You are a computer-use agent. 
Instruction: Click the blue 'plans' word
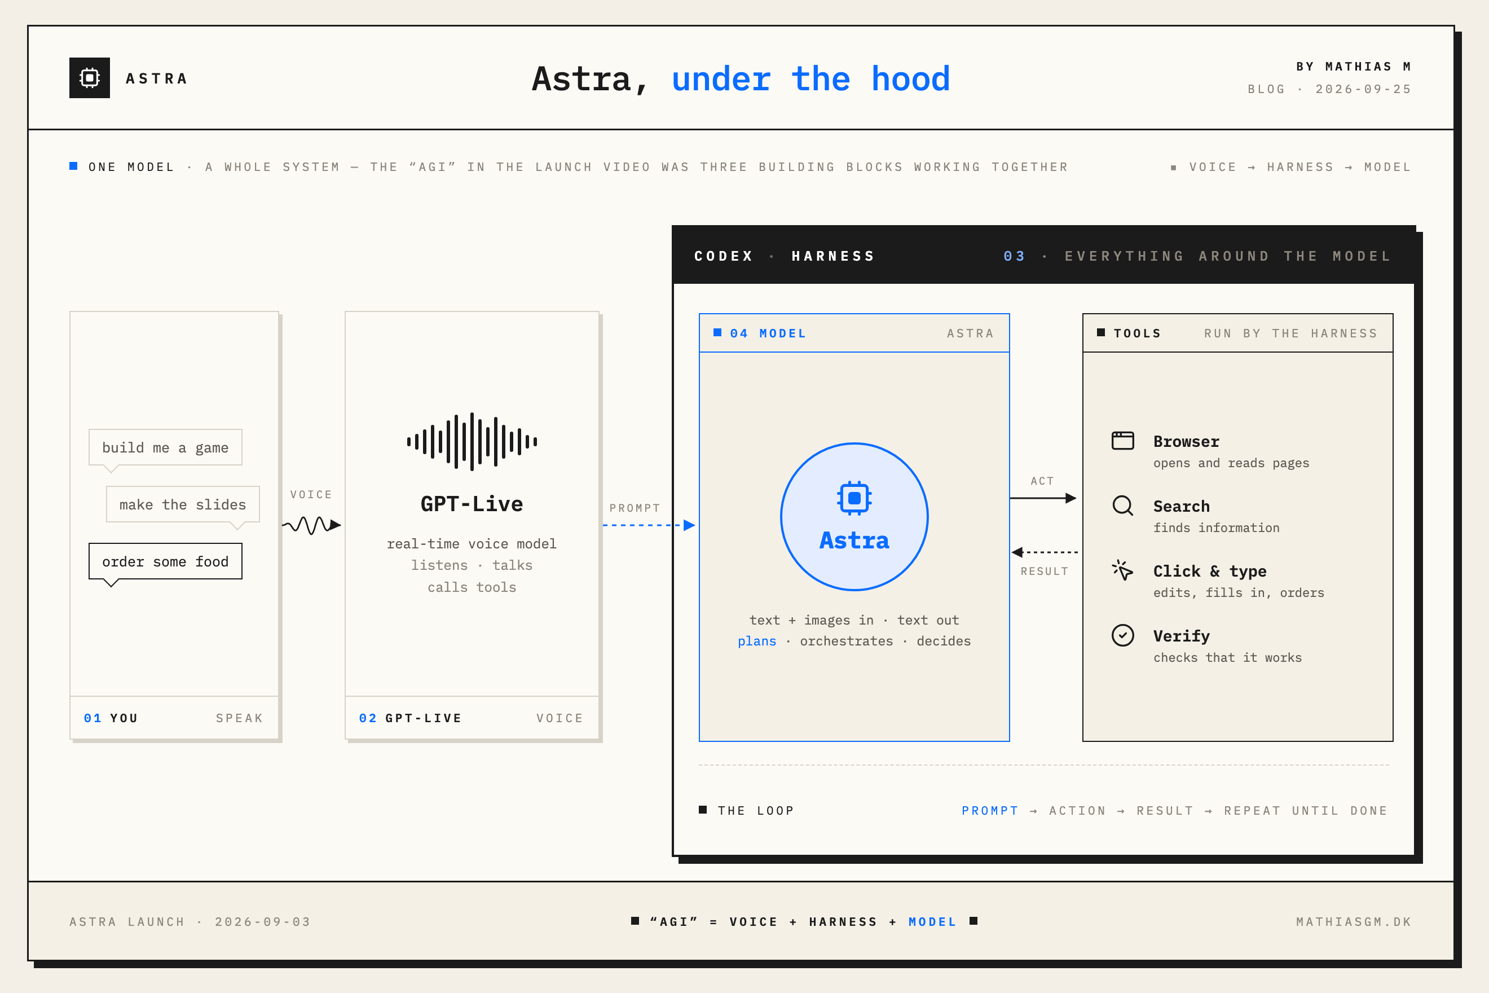pos(756,641)
